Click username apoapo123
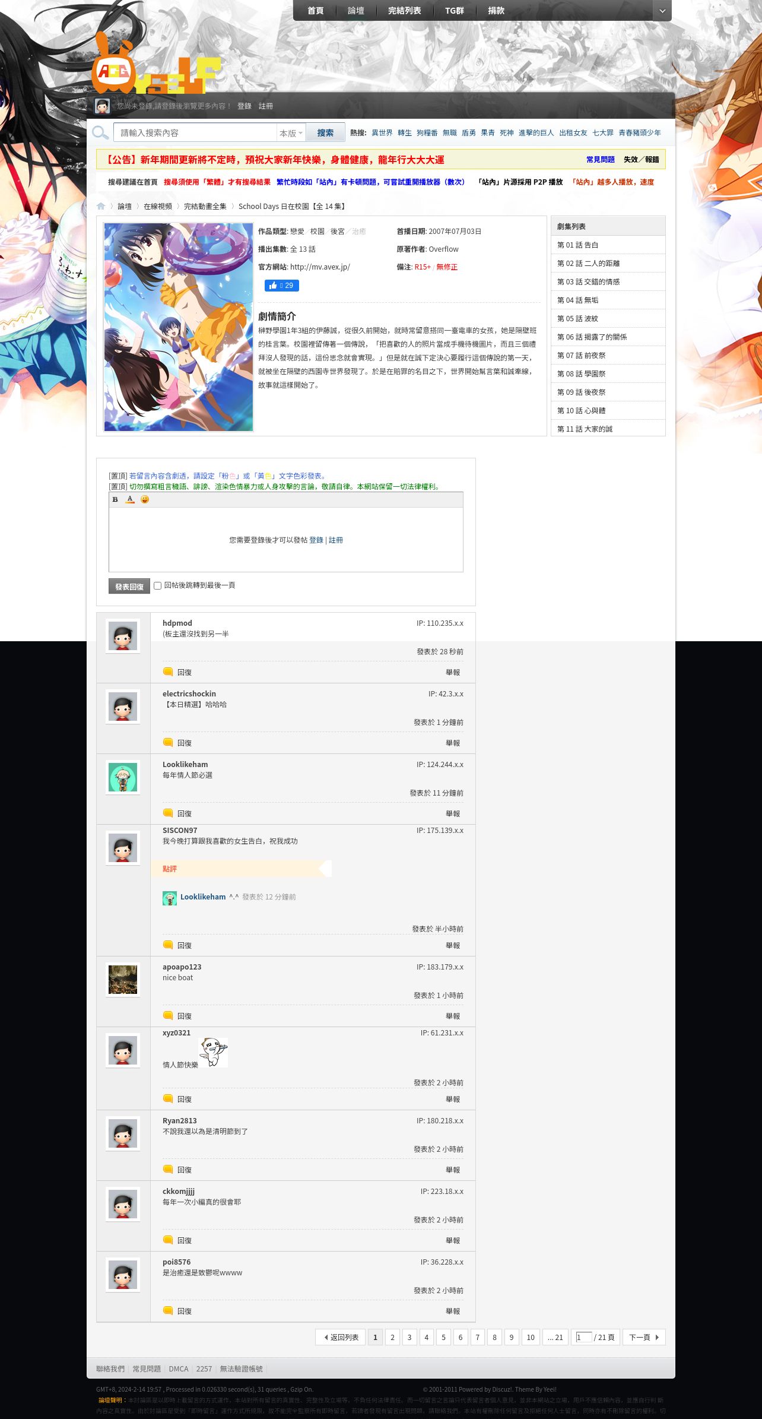This screenshot has width=762, height=1419. tap(182, 967)
